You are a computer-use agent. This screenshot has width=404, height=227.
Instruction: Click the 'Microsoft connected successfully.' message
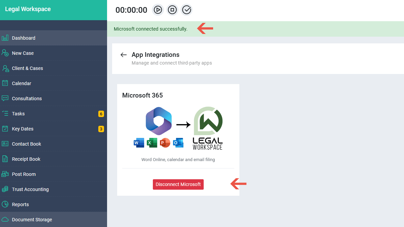(150, 29)
